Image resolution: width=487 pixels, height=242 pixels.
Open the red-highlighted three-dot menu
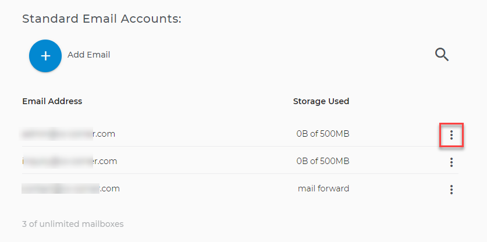pyautogui.click(x=452, y=135)
